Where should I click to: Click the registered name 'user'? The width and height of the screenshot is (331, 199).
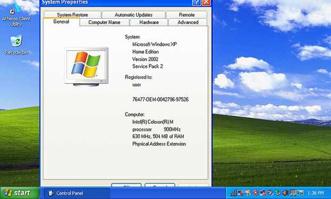pyautogui.click(x=137, y=85)
